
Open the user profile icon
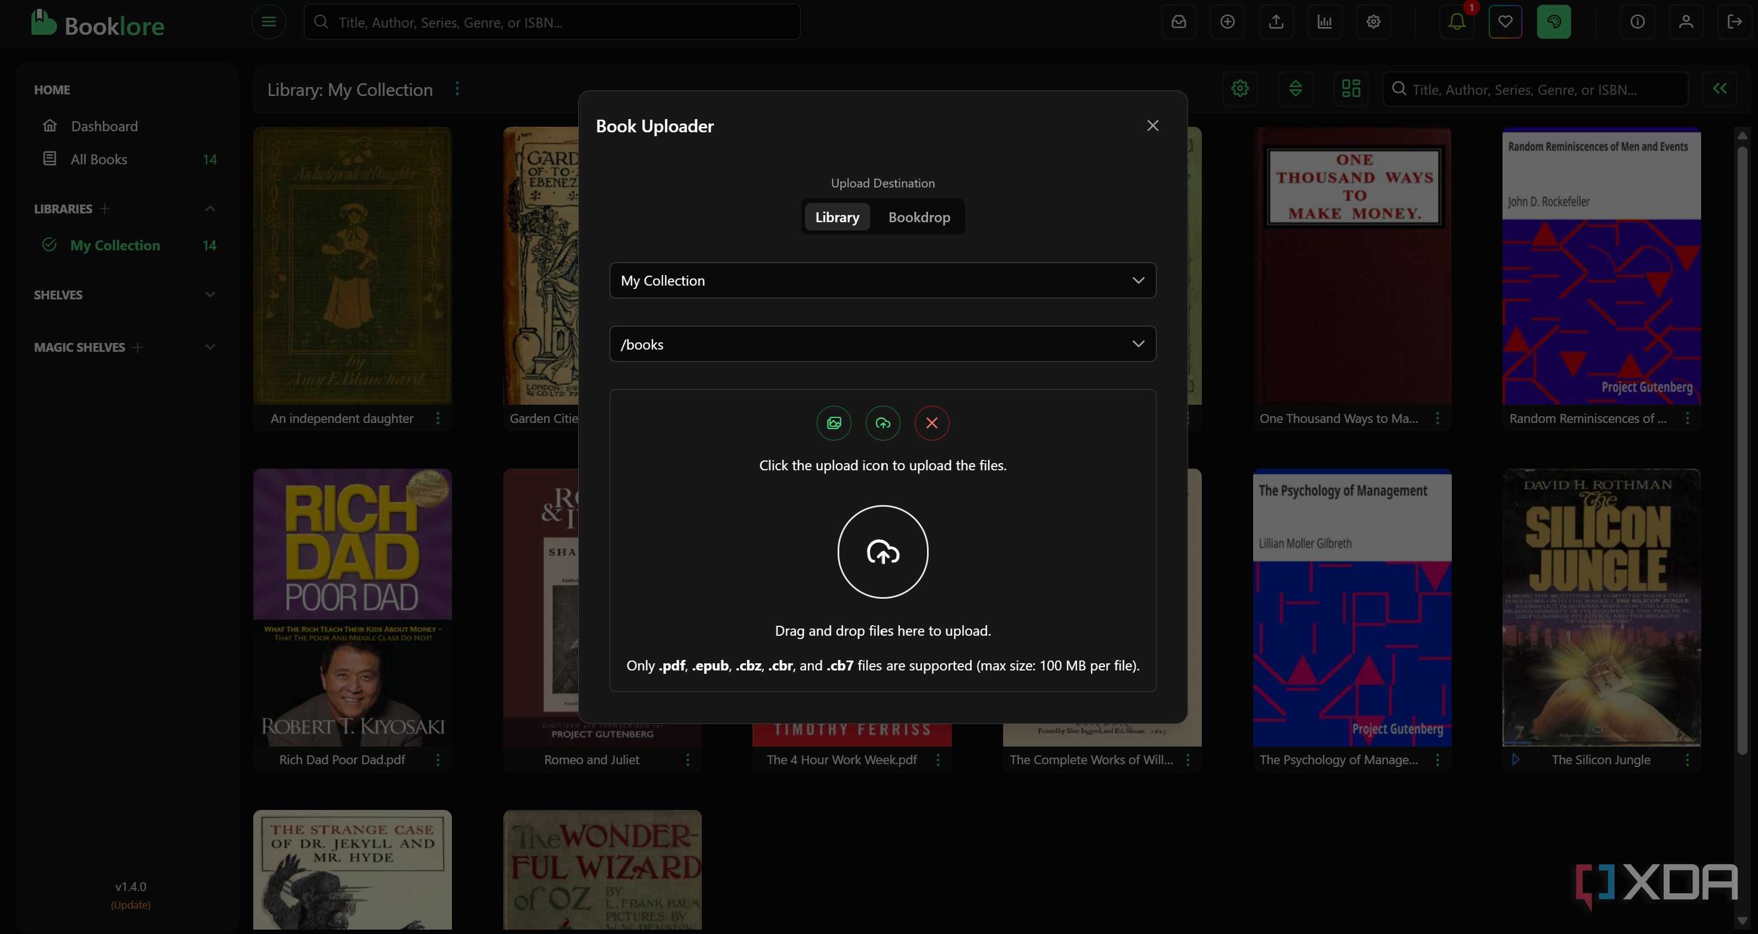[1686, 22]
